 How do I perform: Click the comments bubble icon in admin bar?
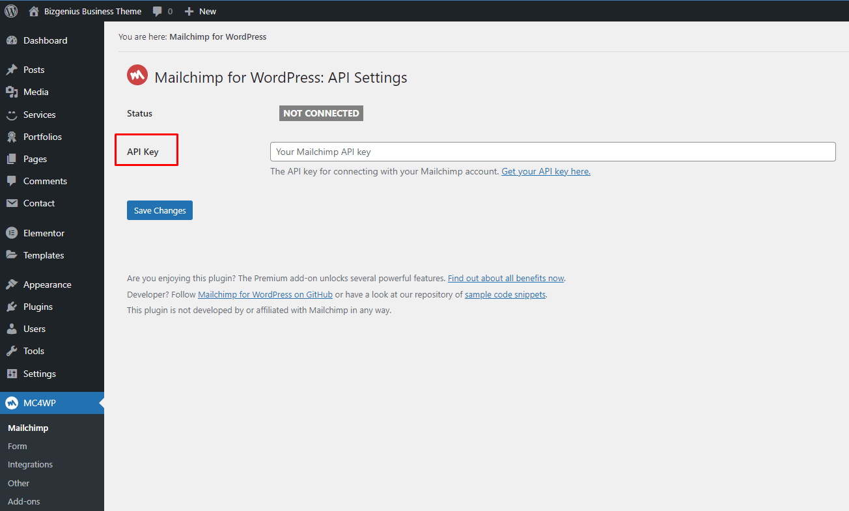(157, 11)
